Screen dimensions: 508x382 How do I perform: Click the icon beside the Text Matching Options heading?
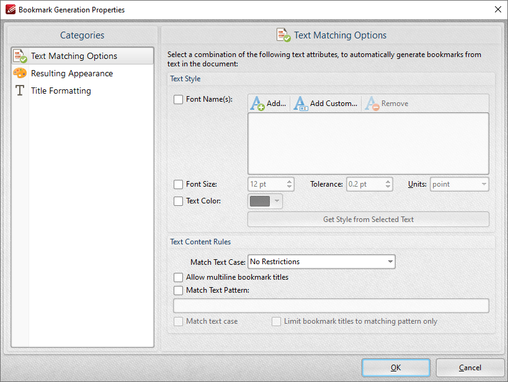[285, 35]
